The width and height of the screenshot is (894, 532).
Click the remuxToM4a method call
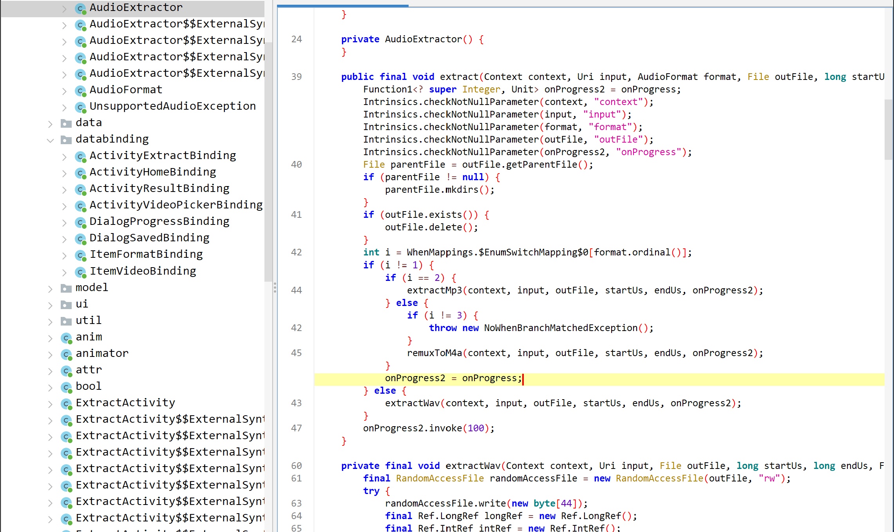click(x=434, y=353)
